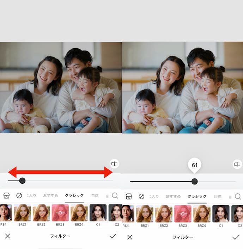Screen dimensions: 243x249
Task: Select the no-filter circle icon in right screen
Action: [141, 196]
